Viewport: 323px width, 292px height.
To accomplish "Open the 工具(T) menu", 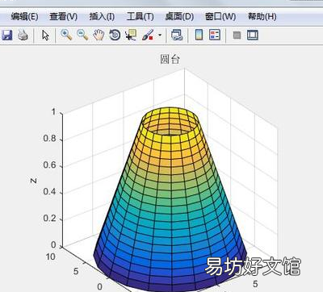I will point(141,17).
